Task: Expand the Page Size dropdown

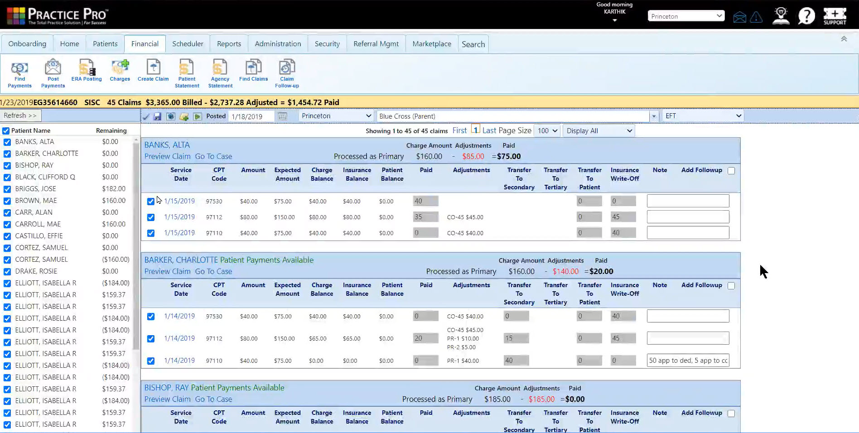Action: coord(547,131)
